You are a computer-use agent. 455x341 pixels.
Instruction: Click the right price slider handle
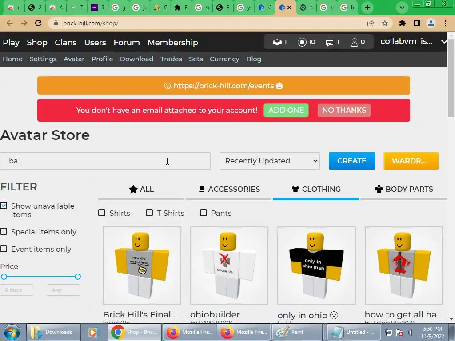pos(77,277)
